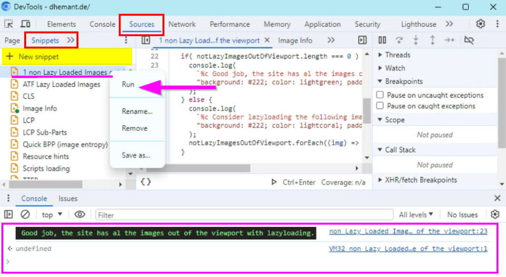Click the Step icon in debugger toolbar
This screenshot has width=506, height=277.
tap(449, 40)
